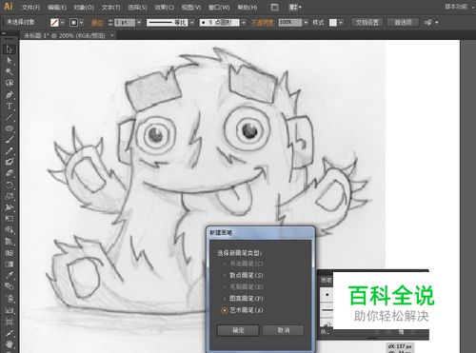This screenshot has height=353, width=476.
Task: Select the Lasso tool
Action: 10,83
